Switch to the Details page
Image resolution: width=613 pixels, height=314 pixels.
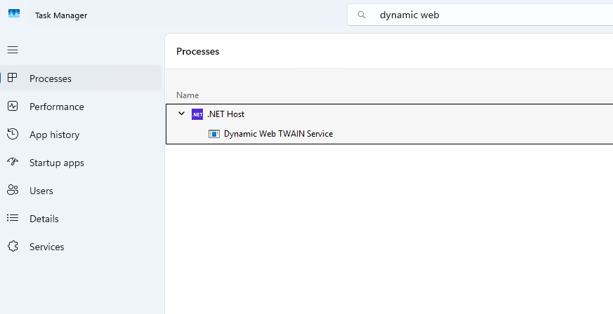click(x=81, y=219)
